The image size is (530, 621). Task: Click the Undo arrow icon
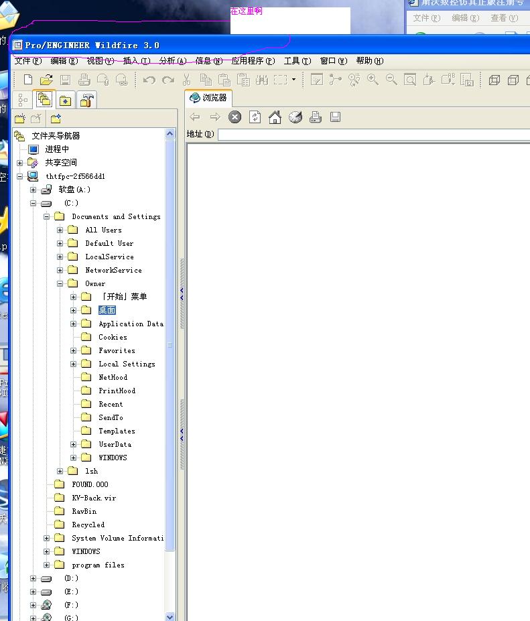(x=149, y=80)
